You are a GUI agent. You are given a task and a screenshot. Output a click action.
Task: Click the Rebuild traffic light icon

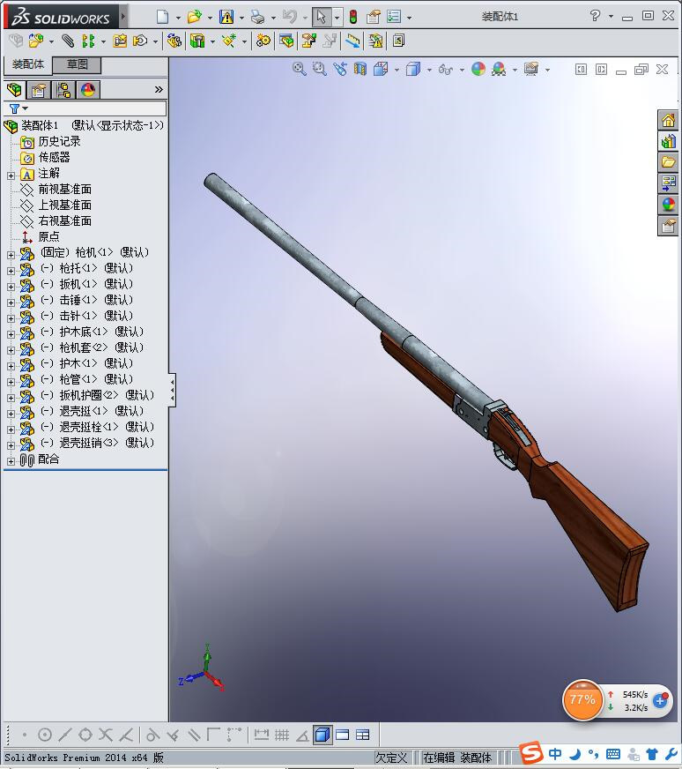(x=352, y=17)
